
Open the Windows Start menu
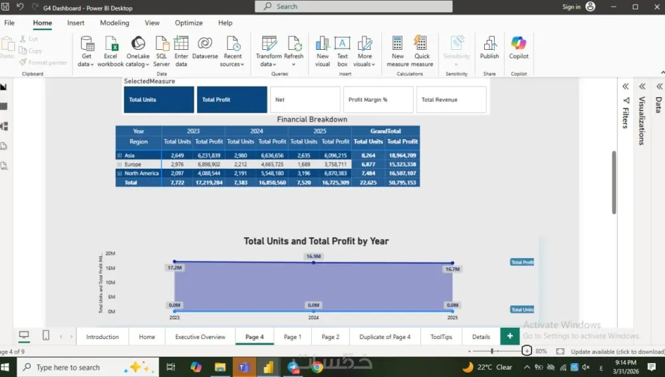pyautogui.click(x=6, y=367)
